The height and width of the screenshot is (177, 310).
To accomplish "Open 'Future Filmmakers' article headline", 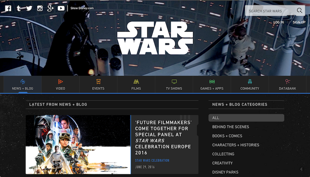I will point(163,138).
